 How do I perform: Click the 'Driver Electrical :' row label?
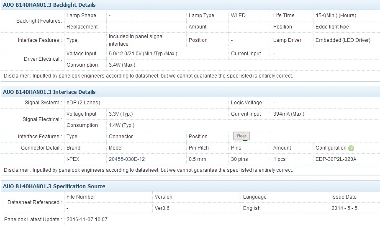(x=43, y=59)
